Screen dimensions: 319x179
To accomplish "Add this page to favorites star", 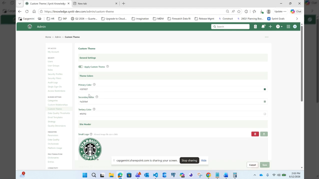I will click(239, 11).
